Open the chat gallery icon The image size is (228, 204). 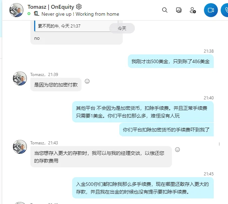coord(178,10)
